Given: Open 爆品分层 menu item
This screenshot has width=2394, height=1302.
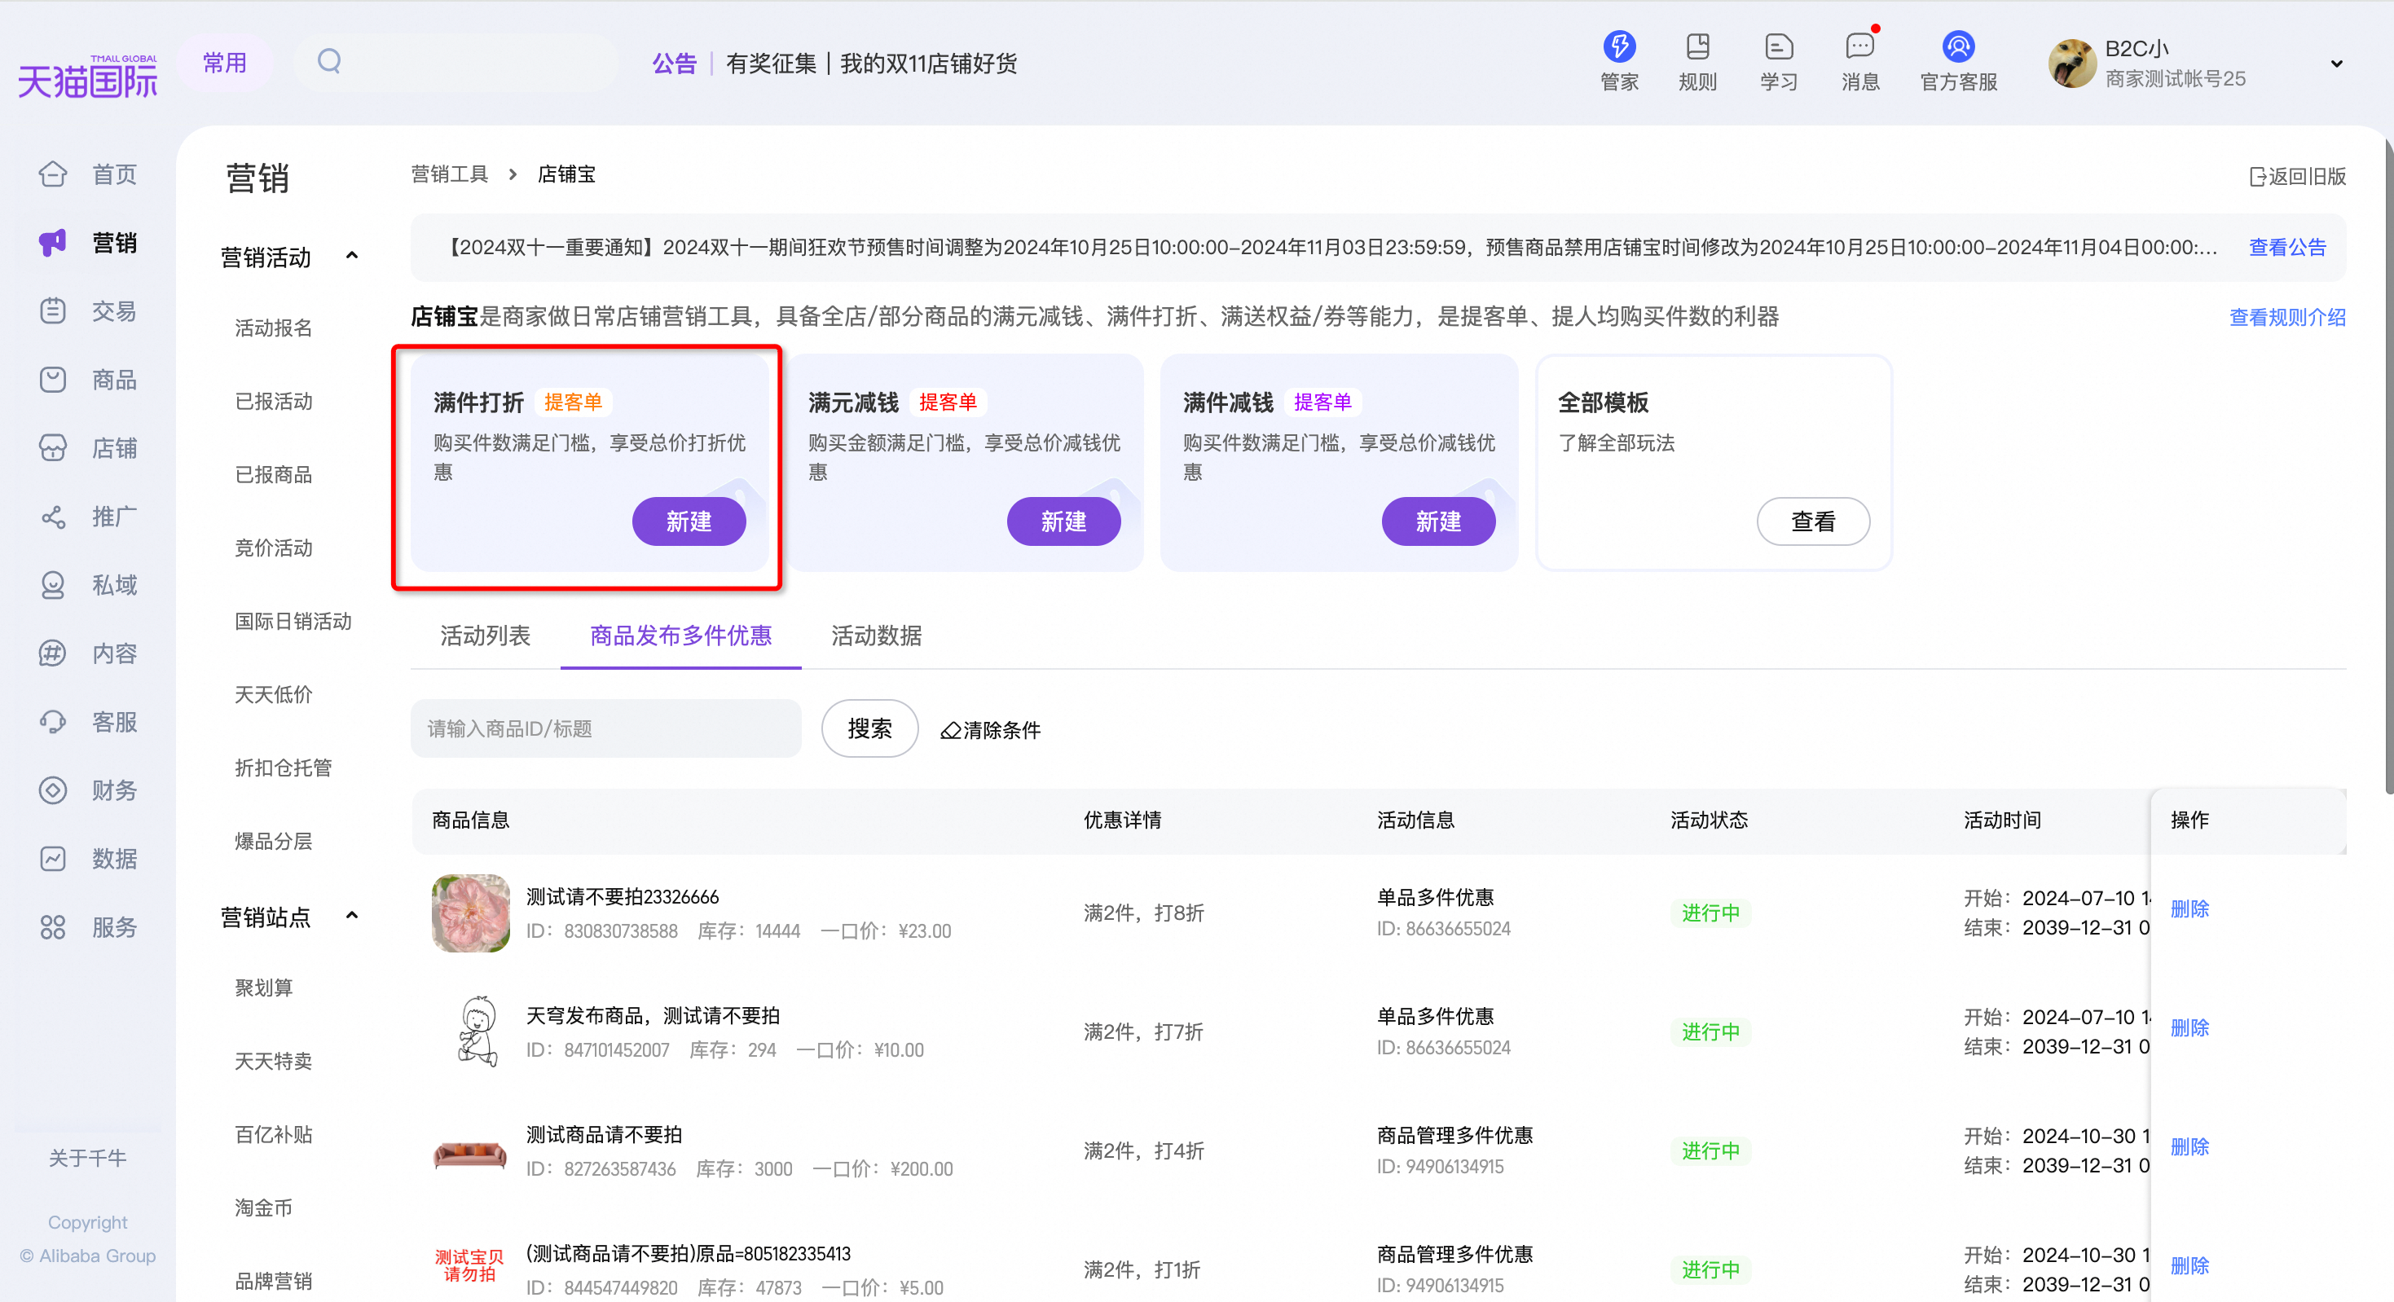Looking at the screenshot, I should click(273, 841).
